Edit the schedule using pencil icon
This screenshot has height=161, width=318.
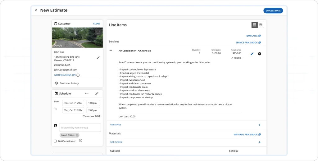[x=97, y=93]
